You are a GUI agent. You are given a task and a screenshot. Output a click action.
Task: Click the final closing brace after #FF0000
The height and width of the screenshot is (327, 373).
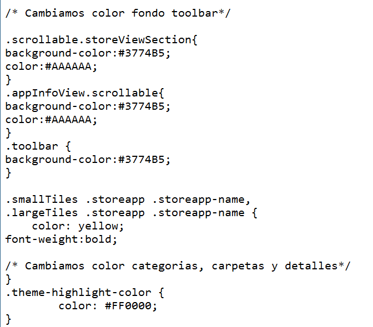pyautogui.click(x=8, y=319)
